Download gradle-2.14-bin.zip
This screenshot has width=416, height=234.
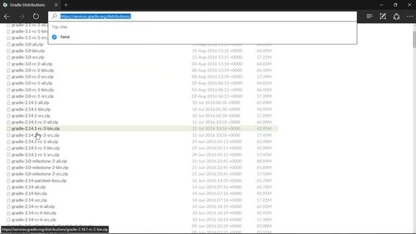click(29, 194)
